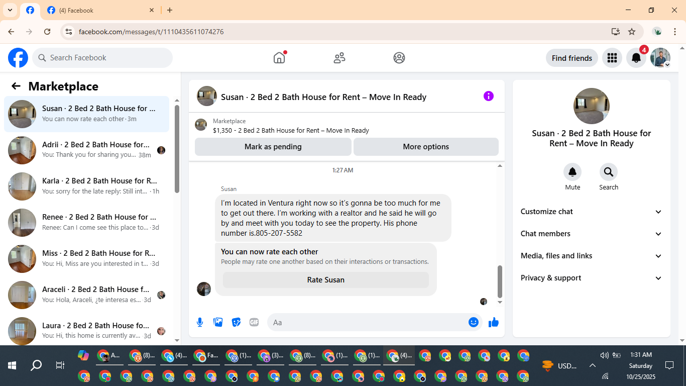Viewport: 686px width, 386px height.
Task: Go to the Facebook Home feed icon
Action: point(279,58)
